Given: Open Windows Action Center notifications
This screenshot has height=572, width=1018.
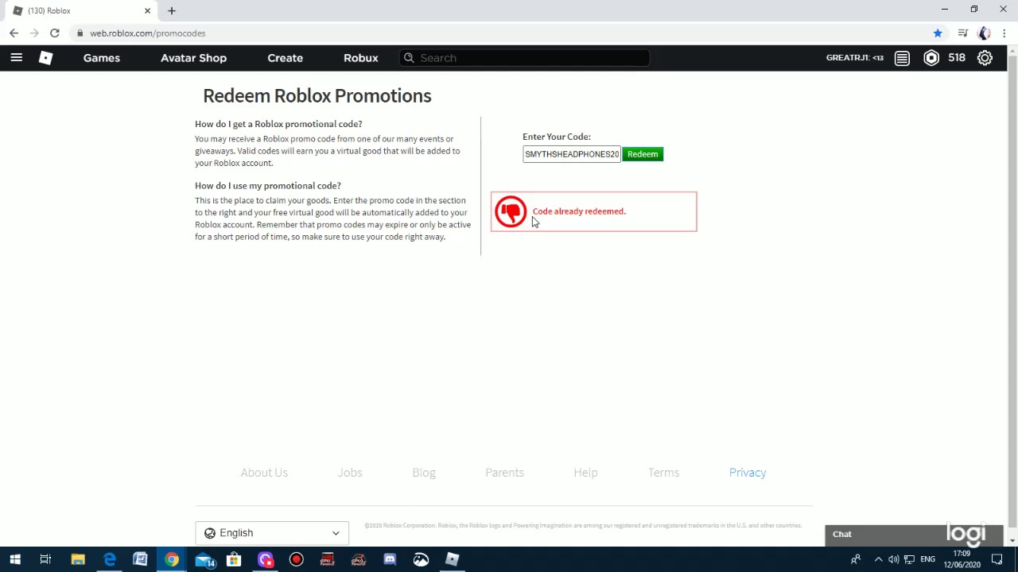Looking at the screenshot, I should click(997, 559).
